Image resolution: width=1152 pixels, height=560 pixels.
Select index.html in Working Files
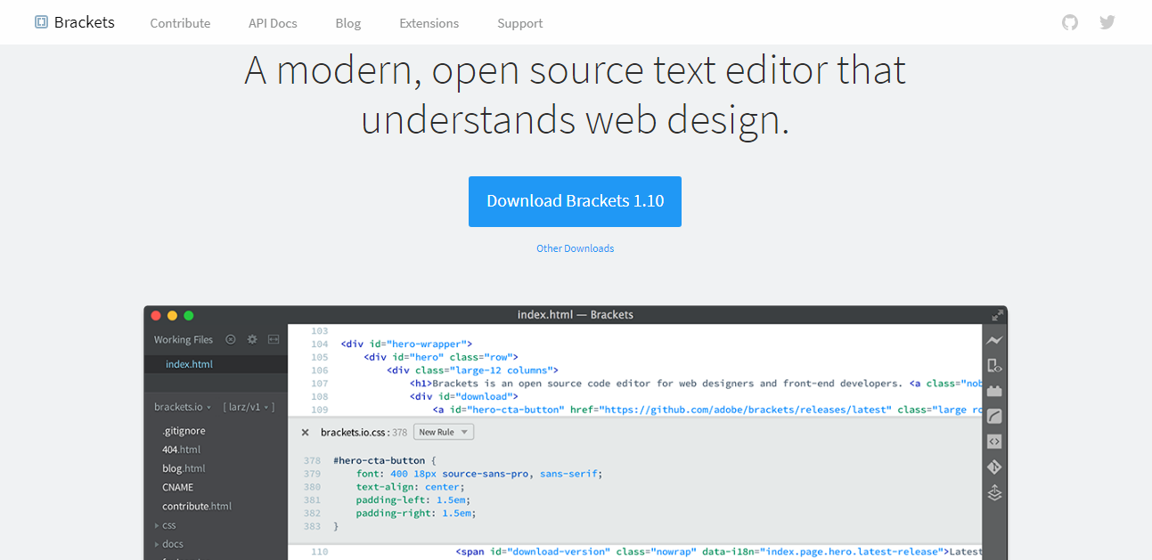coord(188,363)
